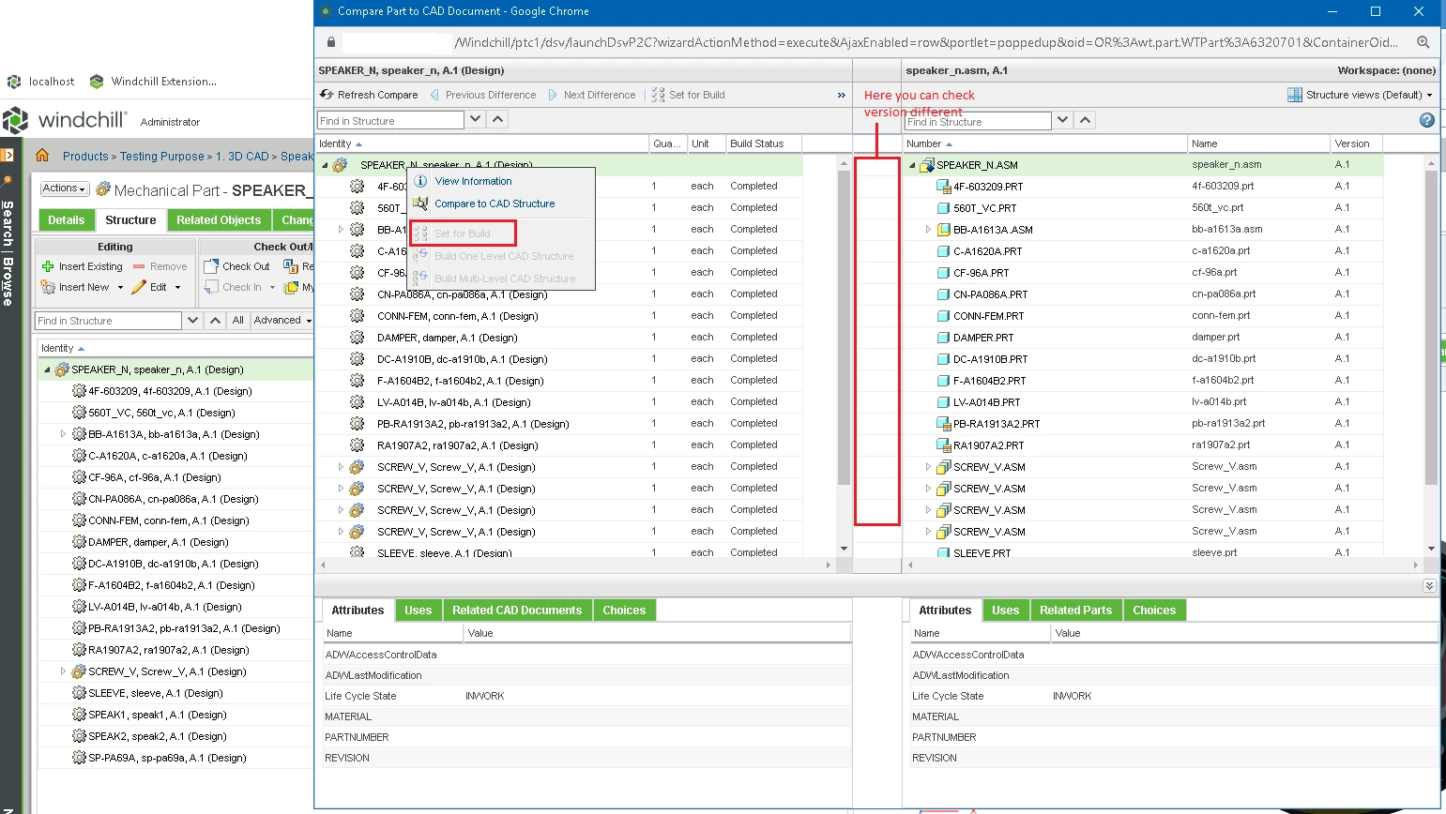
Task: Open left pane Choices tab
Action: [x=624, y=610]
